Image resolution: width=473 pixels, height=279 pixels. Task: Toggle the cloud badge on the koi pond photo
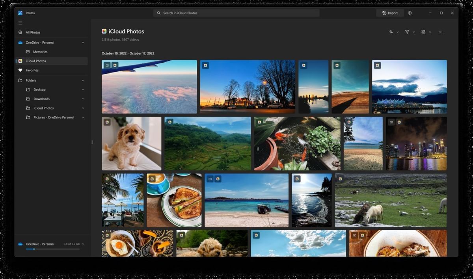click(259, 122)
